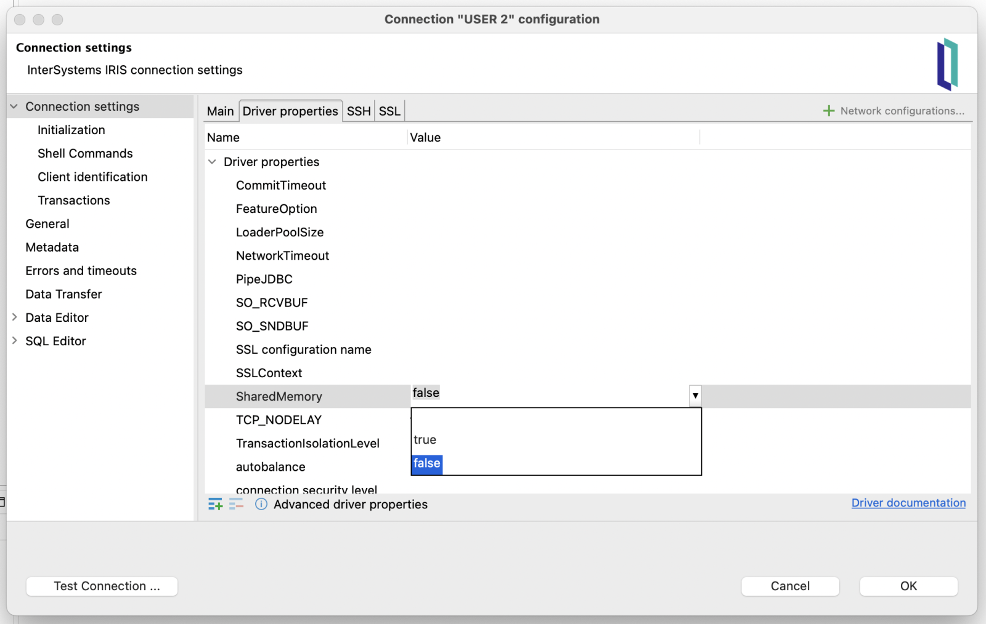
Task: Click the Test Connection button
Action: pos(102,586)
